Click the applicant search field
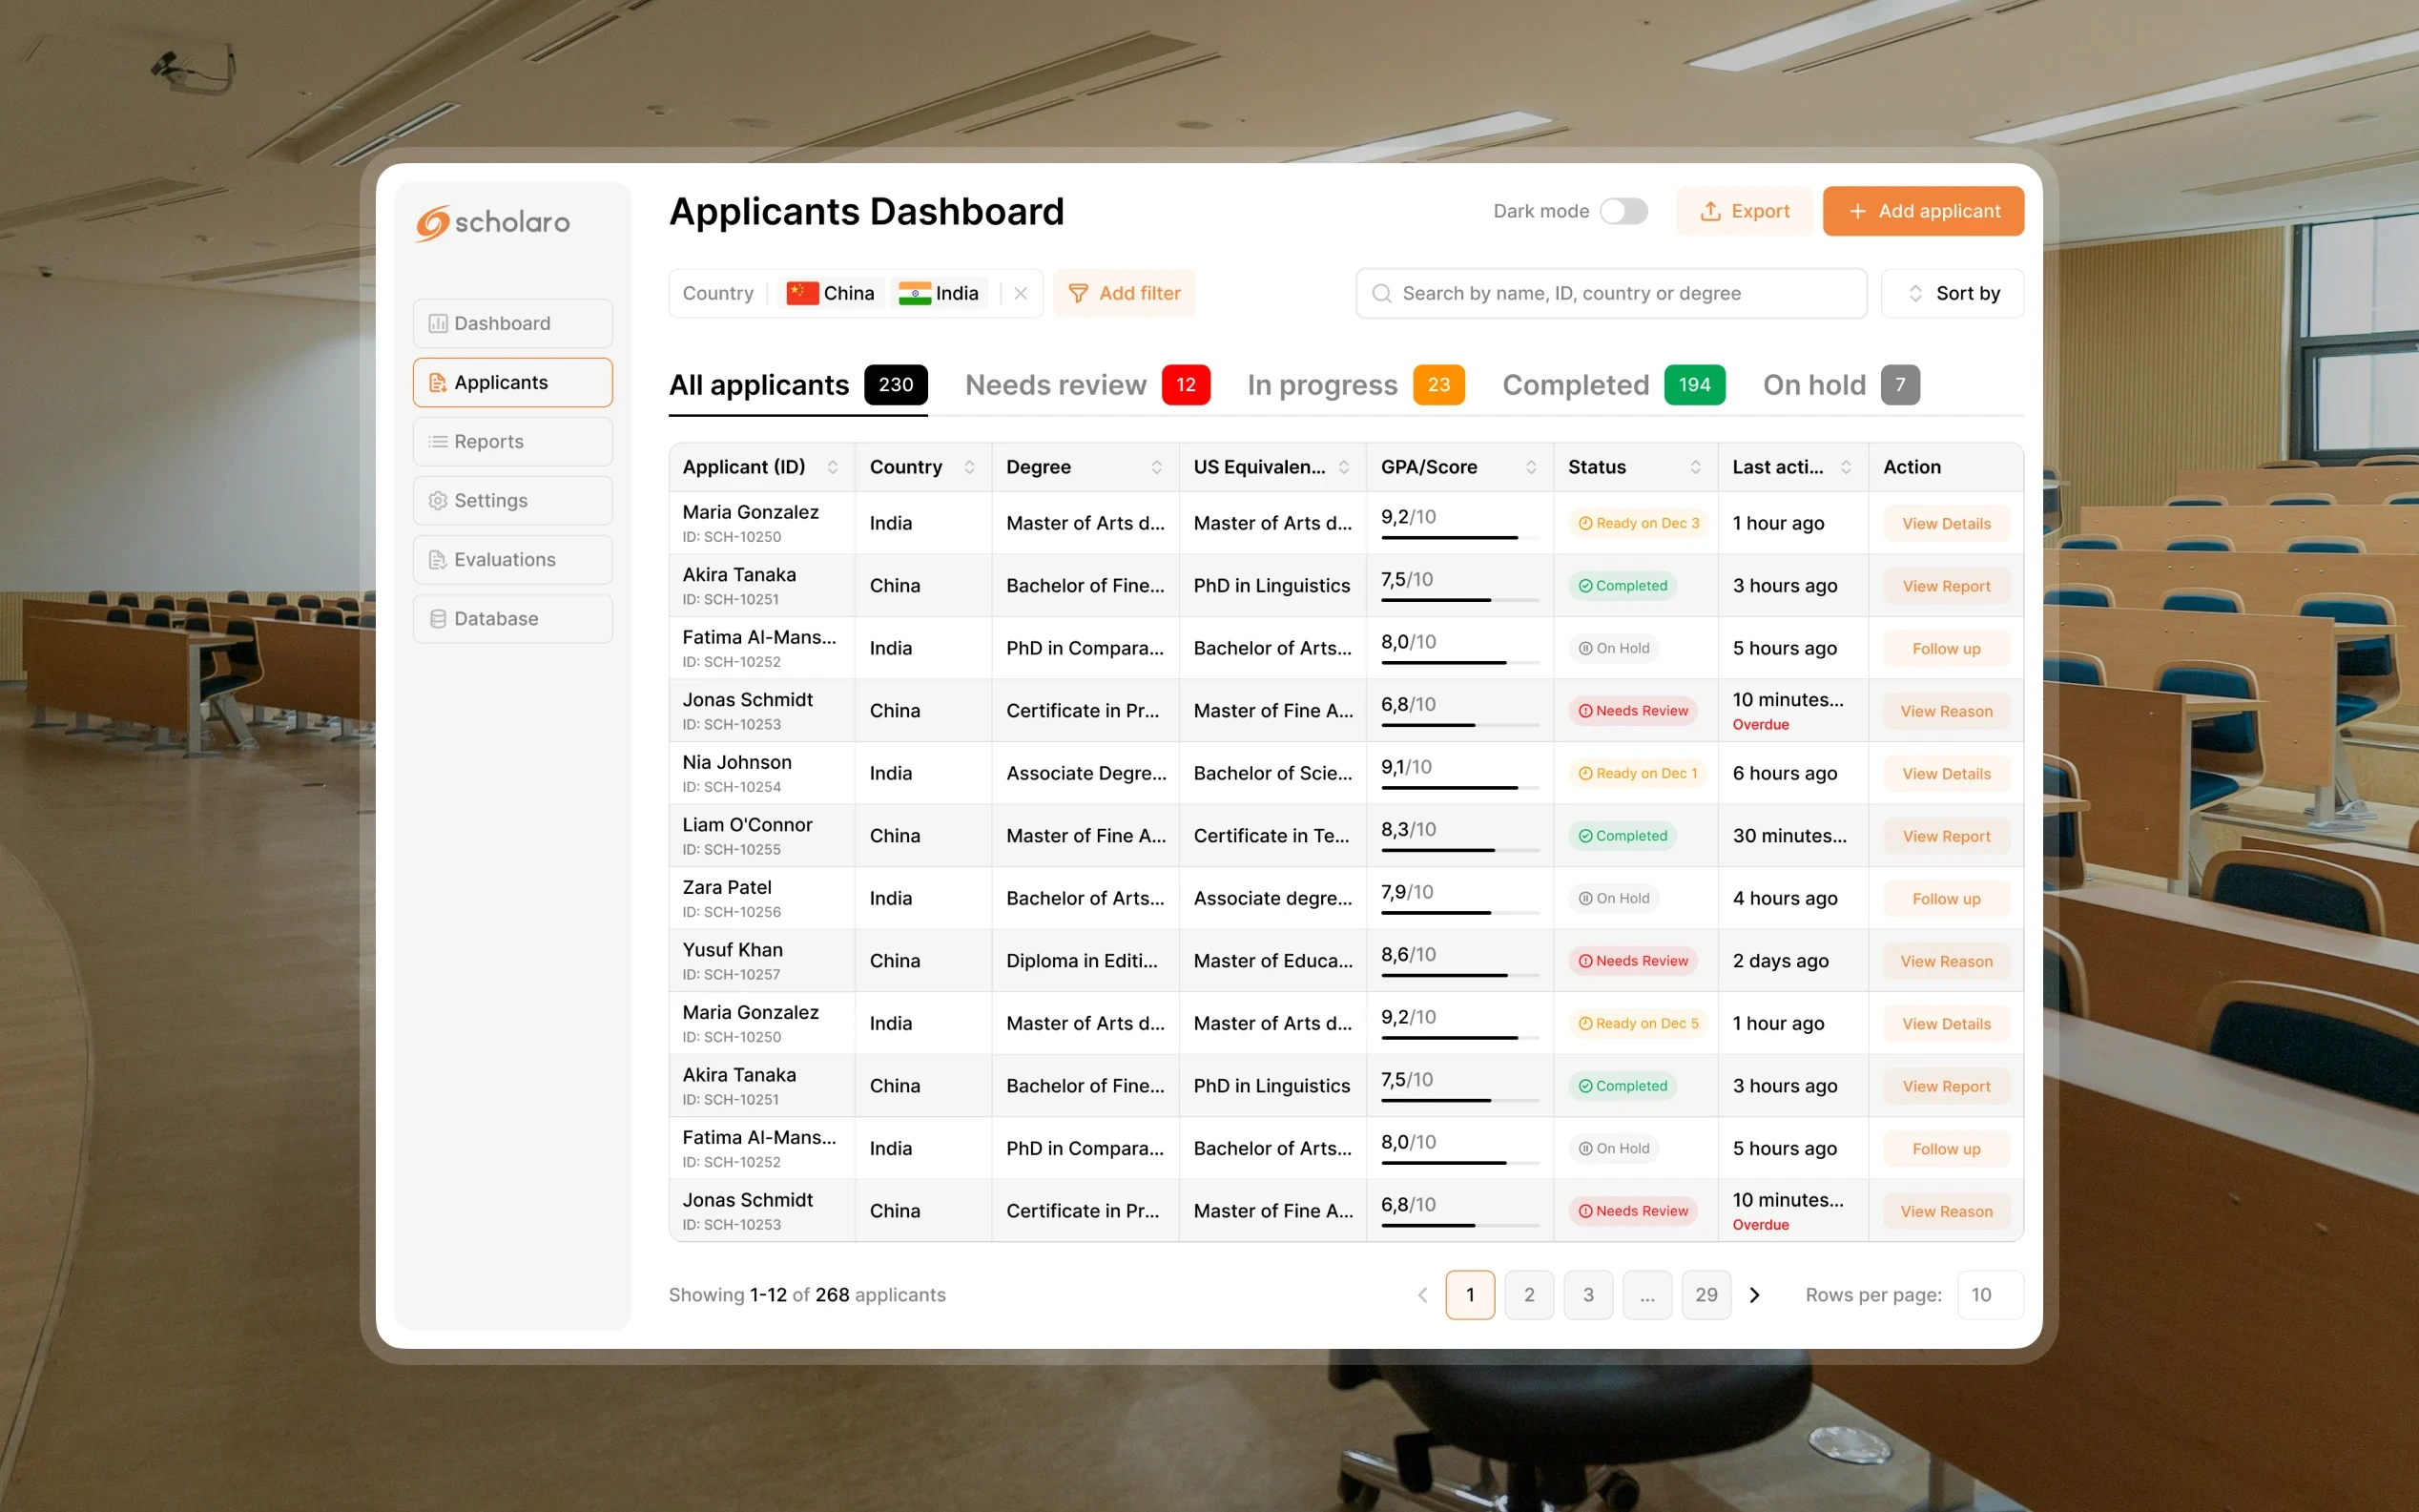This screenshot has width=2419, height=1512. [1609, 293]
